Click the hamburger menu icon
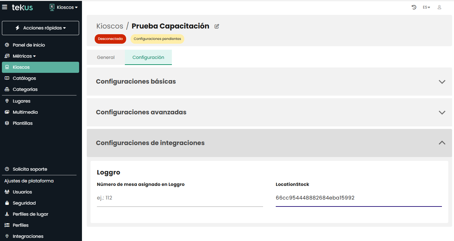Screen dimensions: 454x241 (x=5, y=7)
